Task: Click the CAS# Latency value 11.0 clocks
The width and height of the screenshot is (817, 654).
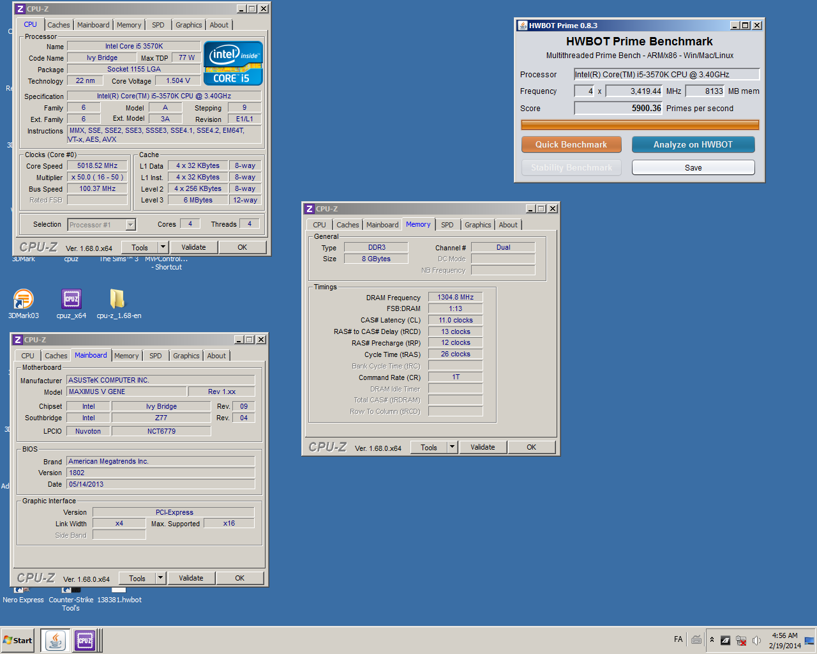Action: point(456,320)
